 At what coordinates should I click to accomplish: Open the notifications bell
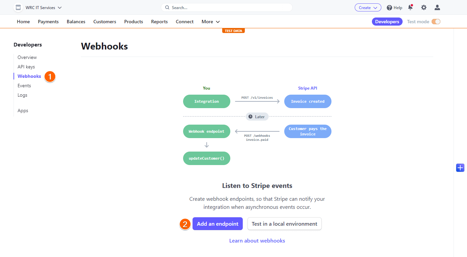pos(410,7)
